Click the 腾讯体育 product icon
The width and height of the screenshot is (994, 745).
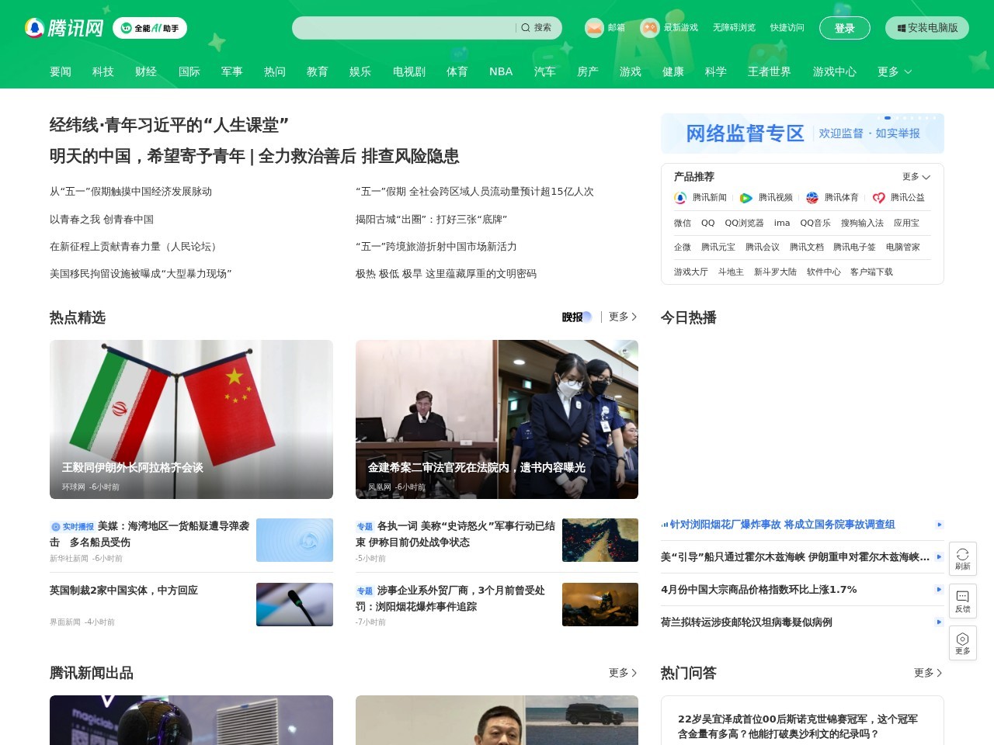coord(812,198)
